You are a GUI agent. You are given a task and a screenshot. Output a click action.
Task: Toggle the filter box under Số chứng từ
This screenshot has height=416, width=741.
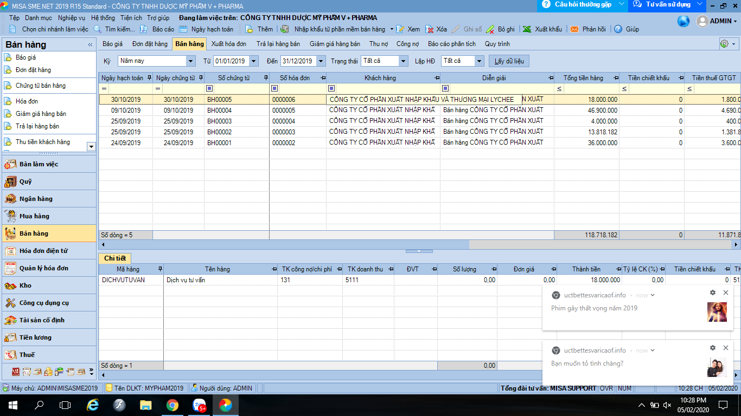pyautogui.click(x=209, y=88)
